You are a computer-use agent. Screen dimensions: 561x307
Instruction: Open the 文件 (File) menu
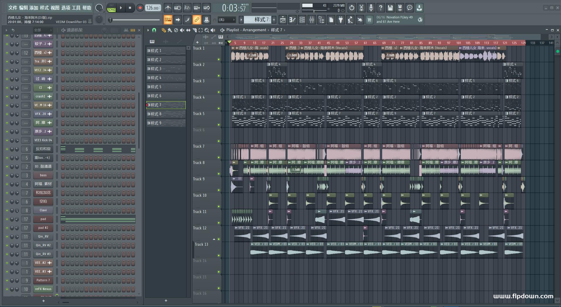tap(13, 8)
